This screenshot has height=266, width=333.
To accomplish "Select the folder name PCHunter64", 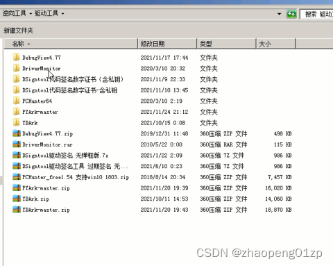I will point(37,101).
